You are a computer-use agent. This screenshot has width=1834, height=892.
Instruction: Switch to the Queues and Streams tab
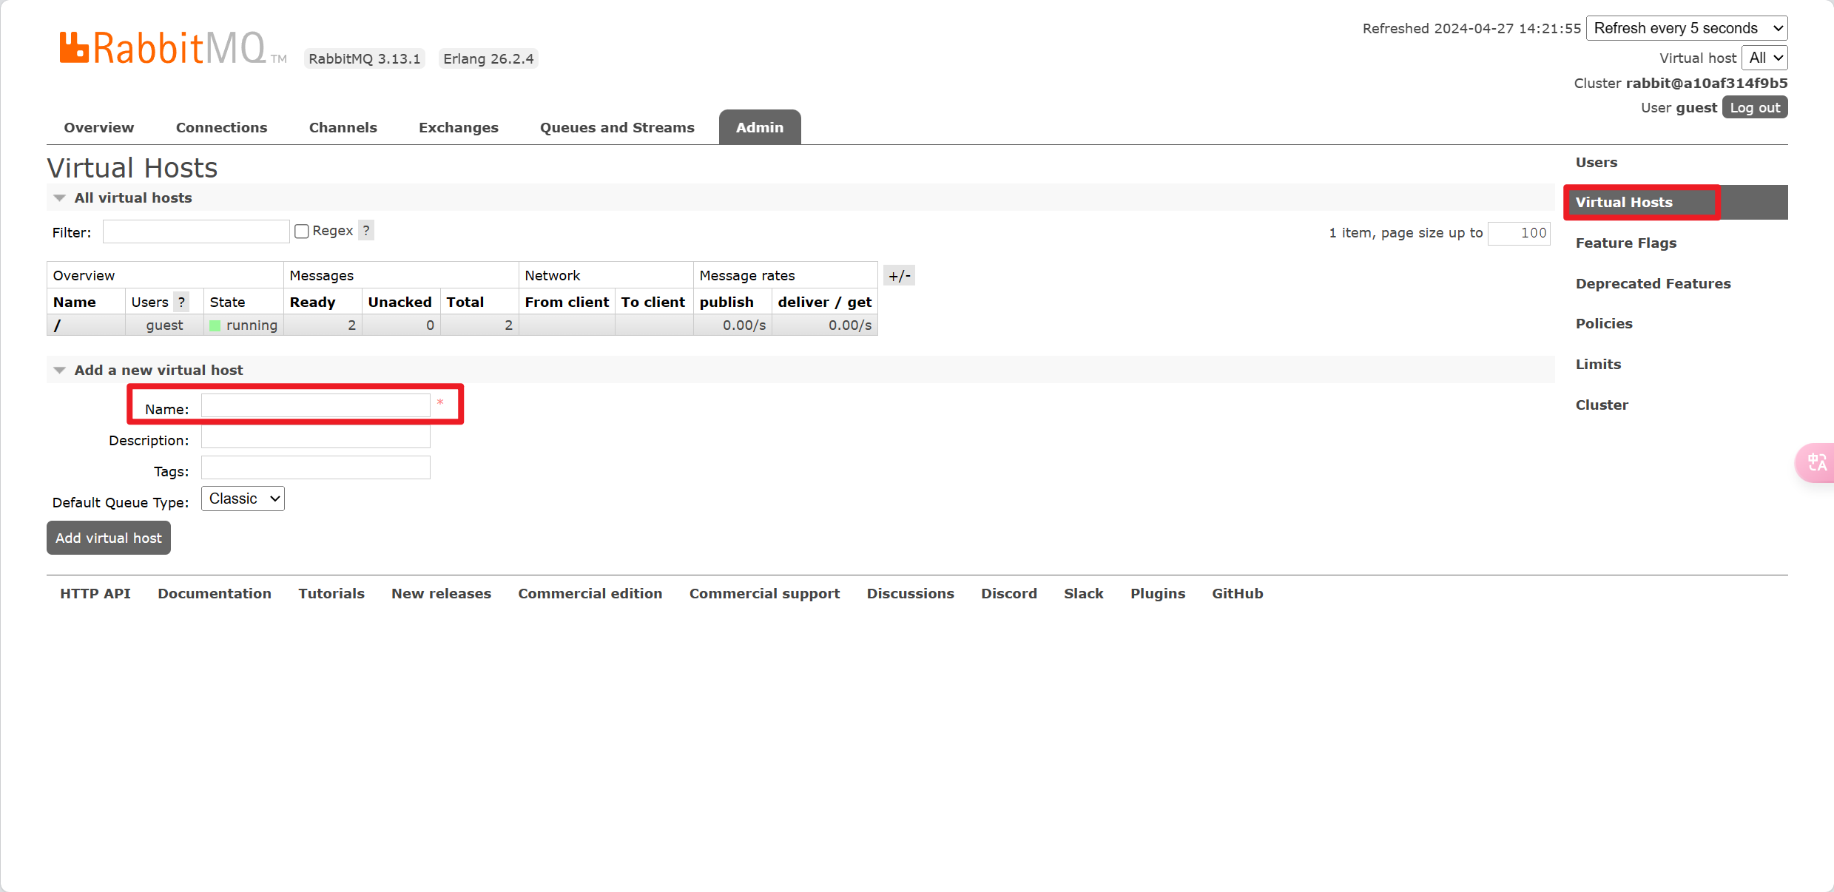point(616,127)
